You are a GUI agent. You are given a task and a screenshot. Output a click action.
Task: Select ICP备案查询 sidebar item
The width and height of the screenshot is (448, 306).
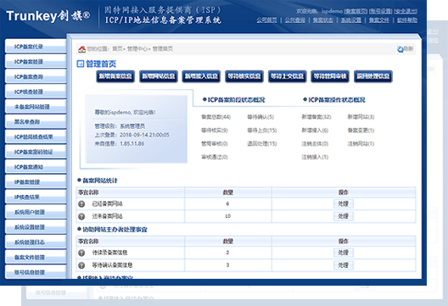pyautogui.click(x=36, y=77)
